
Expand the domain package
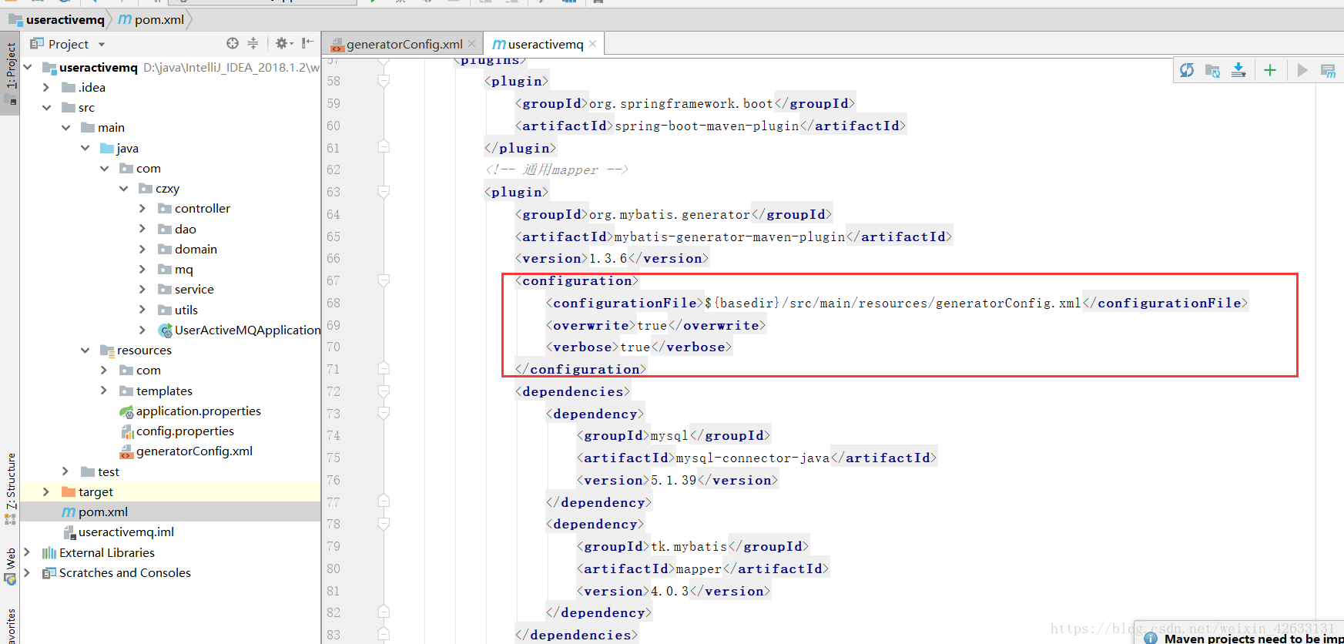142,249
